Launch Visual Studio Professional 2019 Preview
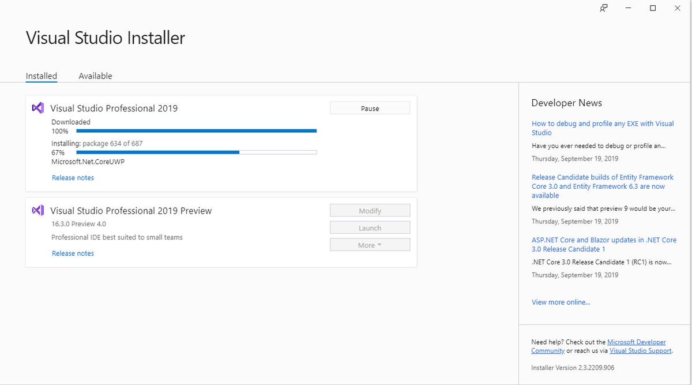Image resolution: width=692 pixels, height=385 pixels. [370, 228]
